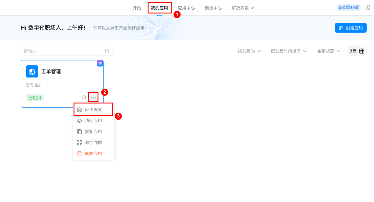Open the 全部状态 status dropdown
This screenshot has height=202, width=374.
(329, 51)
